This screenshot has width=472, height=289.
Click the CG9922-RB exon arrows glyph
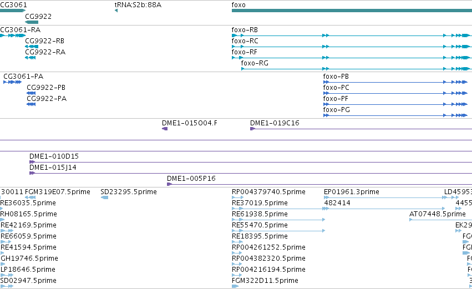[32, 47]
